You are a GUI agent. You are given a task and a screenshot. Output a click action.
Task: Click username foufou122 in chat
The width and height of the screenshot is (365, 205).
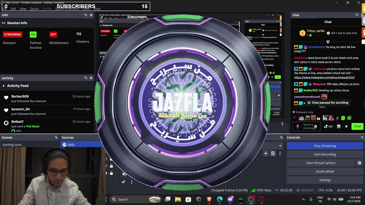310,91
